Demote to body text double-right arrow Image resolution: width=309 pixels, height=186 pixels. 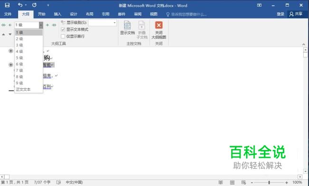54,25
